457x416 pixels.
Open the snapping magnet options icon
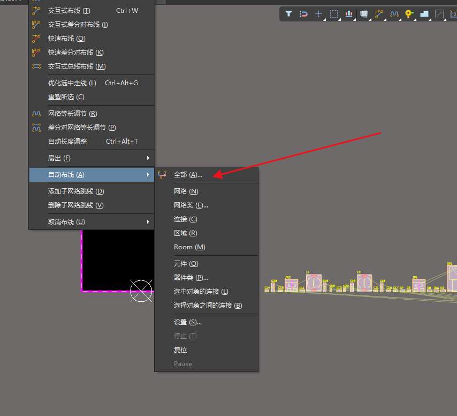303,14
